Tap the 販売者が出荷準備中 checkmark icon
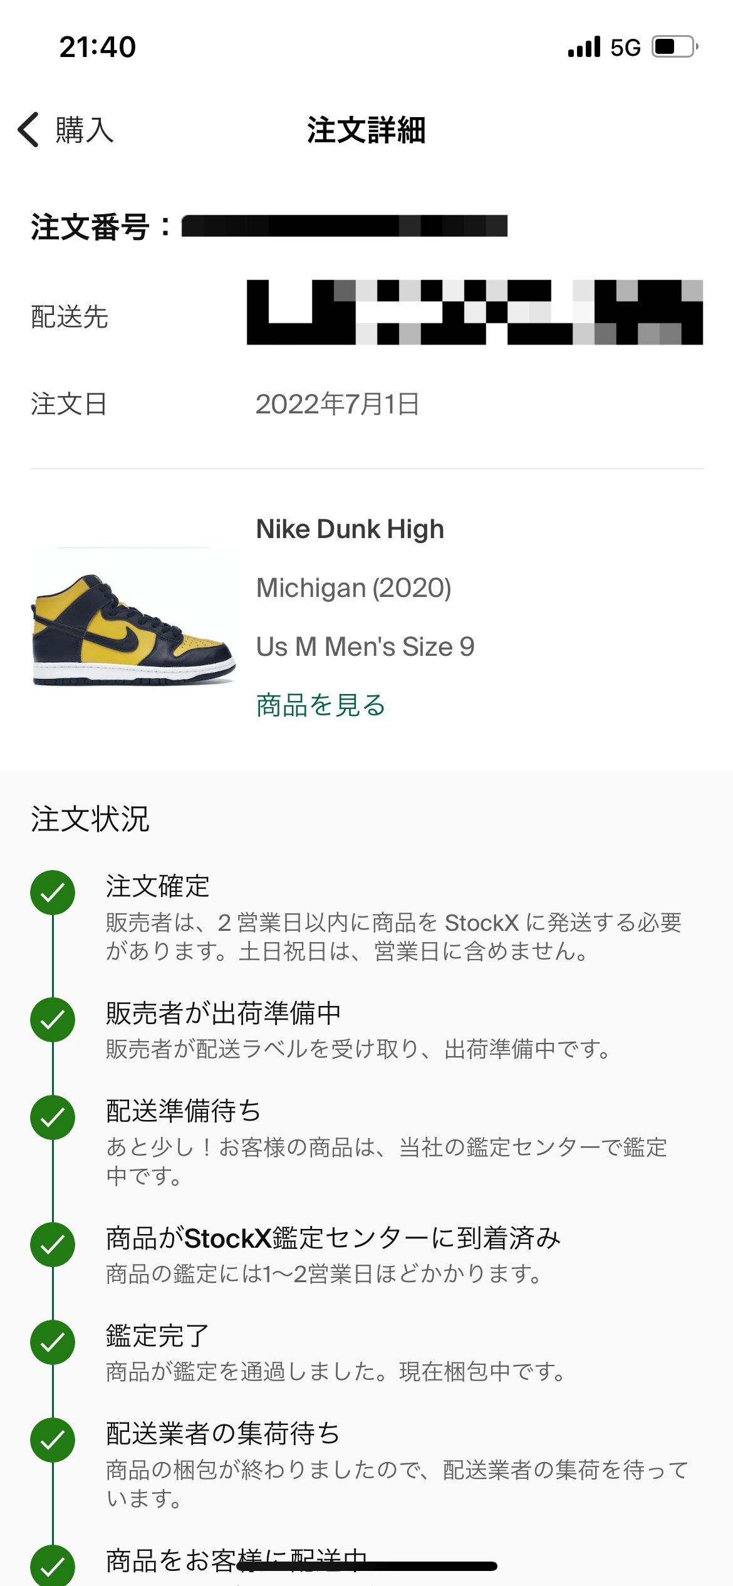Viewport: 733px width, 1586px height. [53, 1020]
